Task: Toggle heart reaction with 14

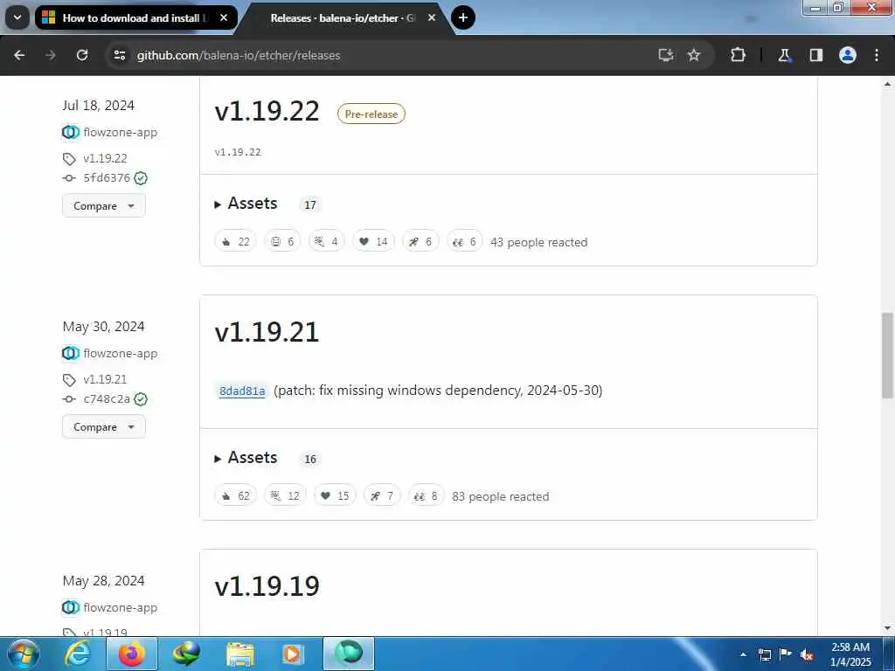Action: click(x=373, y=241)
